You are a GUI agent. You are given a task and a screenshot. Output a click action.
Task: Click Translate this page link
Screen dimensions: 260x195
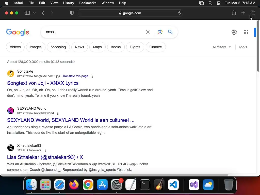click(75, 76)
